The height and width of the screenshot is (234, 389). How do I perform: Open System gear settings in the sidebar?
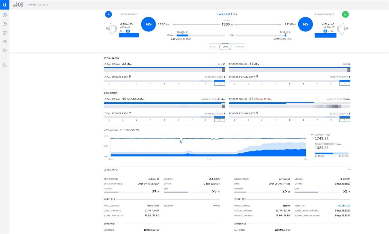point(4,51)
